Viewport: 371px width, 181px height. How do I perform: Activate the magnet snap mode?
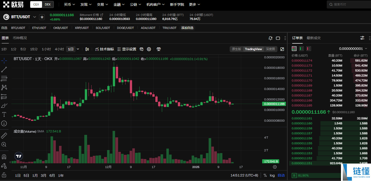(x=4, y=157)
